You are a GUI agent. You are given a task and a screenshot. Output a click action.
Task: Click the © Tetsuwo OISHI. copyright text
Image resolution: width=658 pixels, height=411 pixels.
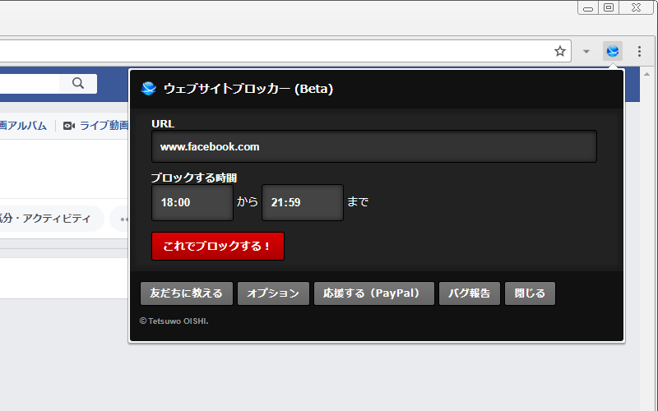[174, 321]
